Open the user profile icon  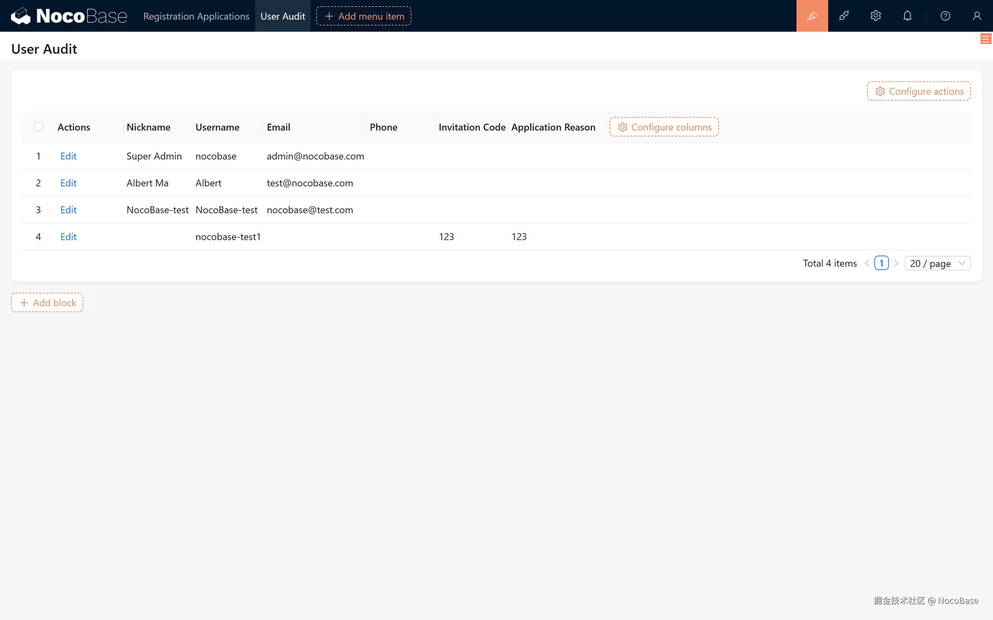[976, 16]
